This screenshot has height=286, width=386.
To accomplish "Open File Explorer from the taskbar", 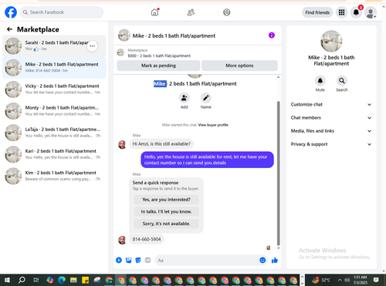I will (73, 280).
